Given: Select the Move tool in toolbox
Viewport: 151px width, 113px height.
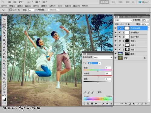Looking at the screenshot, I should click(4, 19).
